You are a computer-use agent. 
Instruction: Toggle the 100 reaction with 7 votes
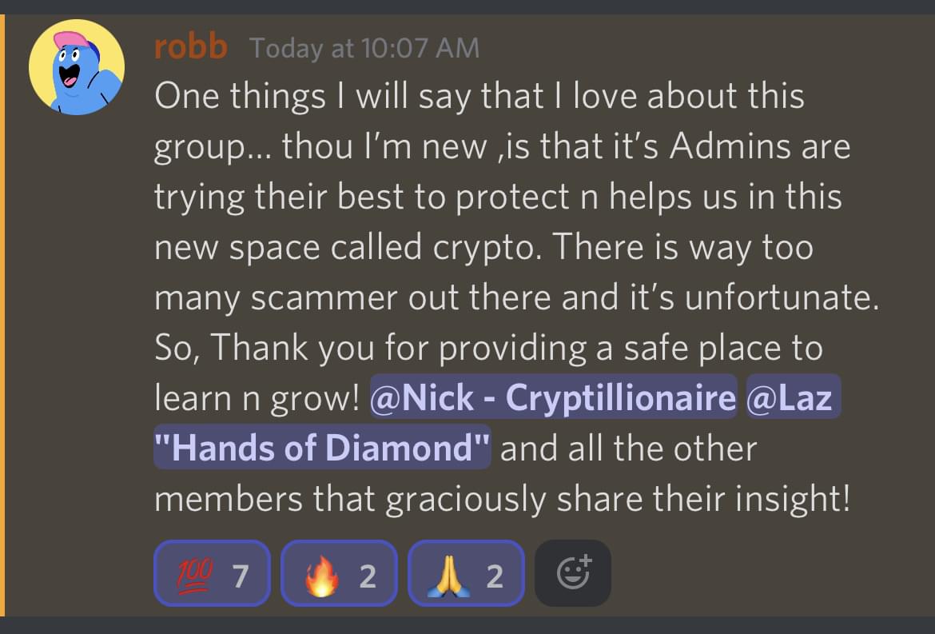click(x=212, y=573)
